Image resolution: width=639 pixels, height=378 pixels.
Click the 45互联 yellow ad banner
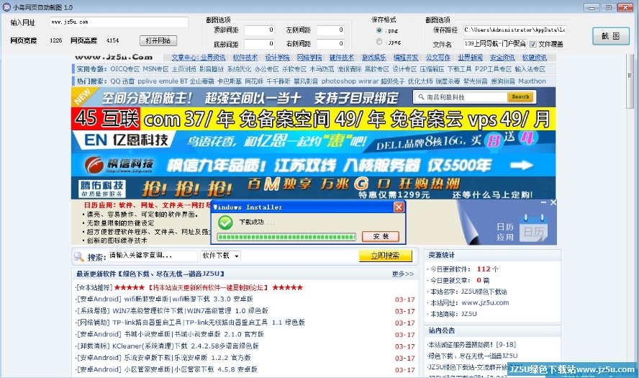(314, 119)
